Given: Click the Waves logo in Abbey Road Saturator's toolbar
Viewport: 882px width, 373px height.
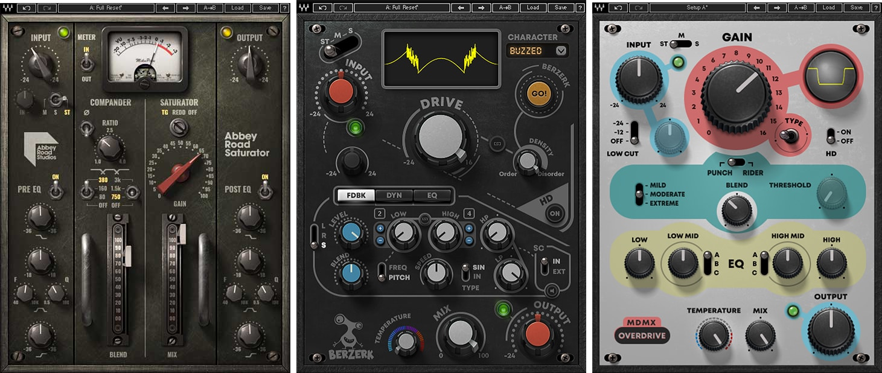Looking at the screenshot, I should click(7, 8).
